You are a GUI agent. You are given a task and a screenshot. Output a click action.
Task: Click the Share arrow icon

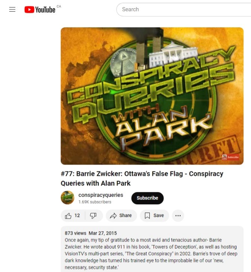pos(113,216)
